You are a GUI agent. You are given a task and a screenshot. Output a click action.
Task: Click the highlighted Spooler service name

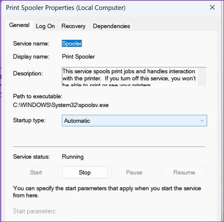[x=72, y=44]
